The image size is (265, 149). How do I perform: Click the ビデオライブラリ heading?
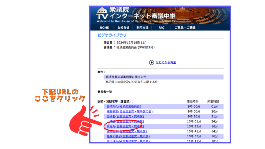tap(112, 35)
